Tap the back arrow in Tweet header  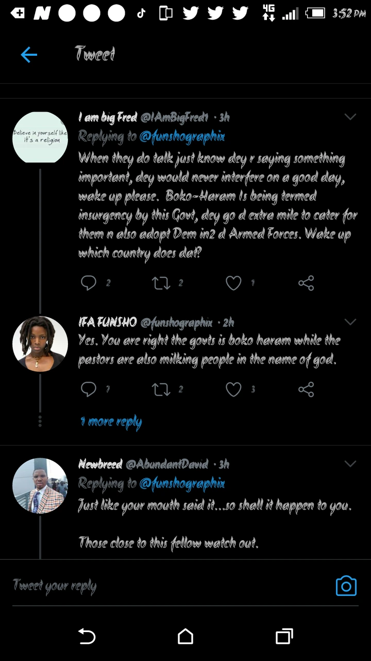(29, 54)
